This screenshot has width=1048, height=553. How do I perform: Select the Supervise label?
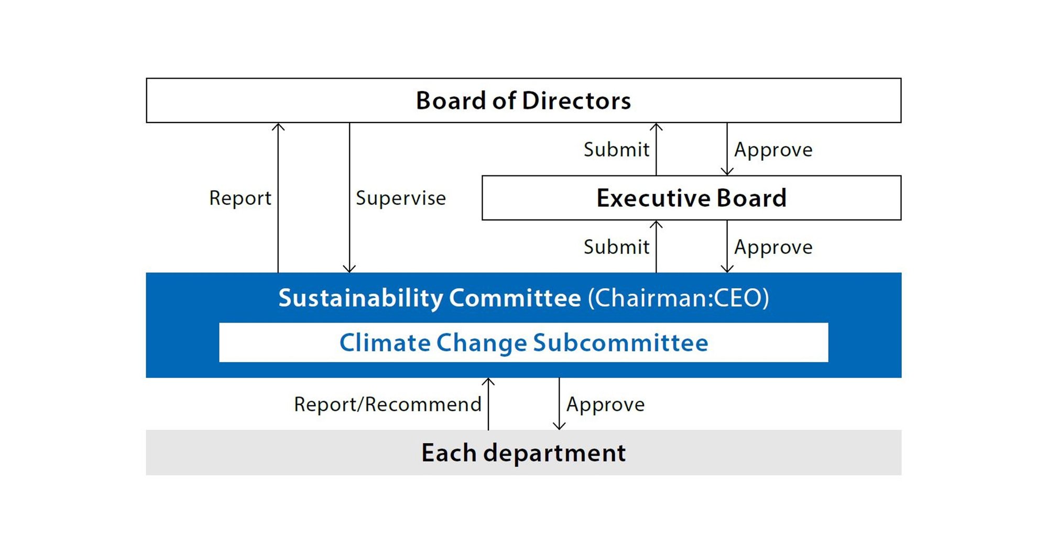401,198
